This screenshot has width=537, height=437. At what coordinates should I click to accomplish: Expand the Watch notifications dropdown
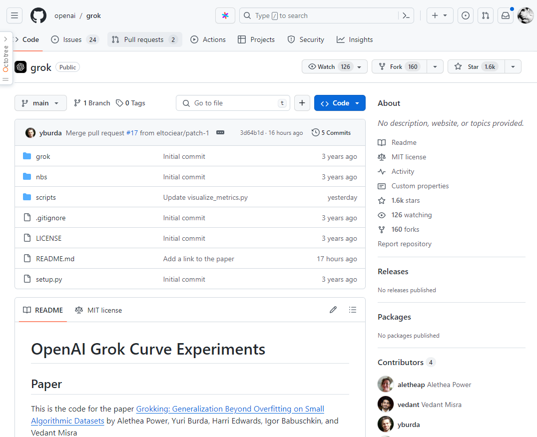click(x=335, y=66)
